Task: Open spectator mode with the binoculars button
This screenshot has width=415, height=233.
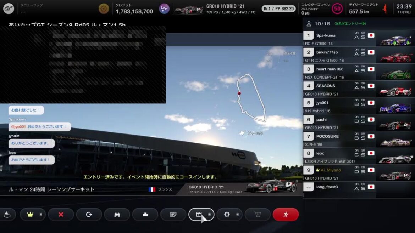Action: tap(117, 215)
